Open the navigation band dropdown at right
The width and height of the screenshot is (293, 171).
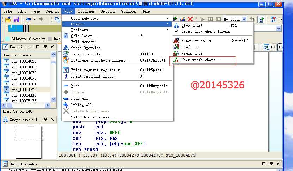coord(279,29)
